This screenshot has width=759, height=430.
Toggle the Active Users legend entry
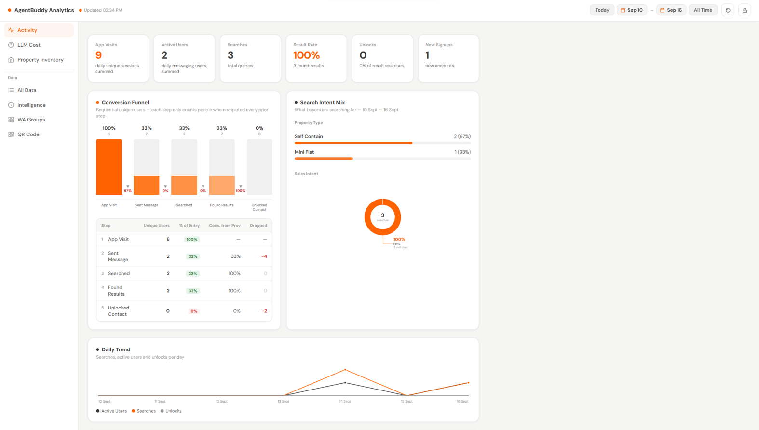tap(111, 411)
